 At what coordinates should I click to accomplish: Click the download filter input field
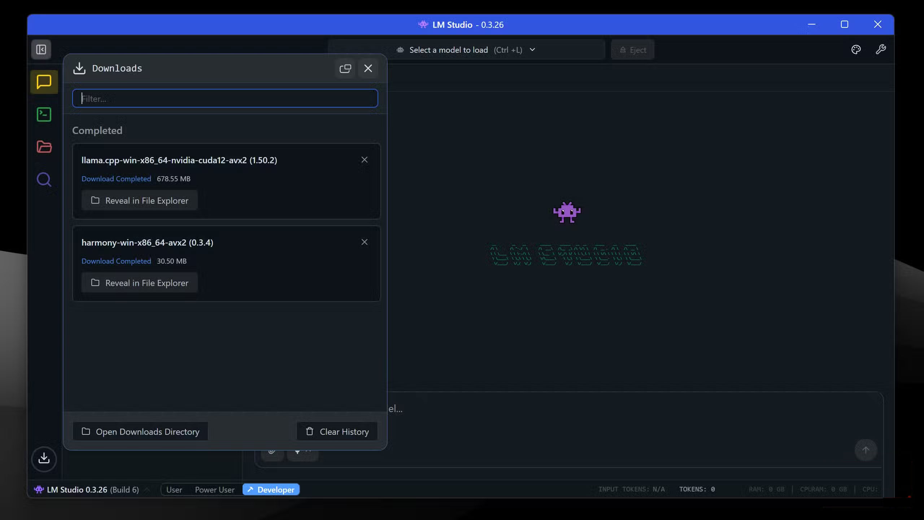click(225, 98)
